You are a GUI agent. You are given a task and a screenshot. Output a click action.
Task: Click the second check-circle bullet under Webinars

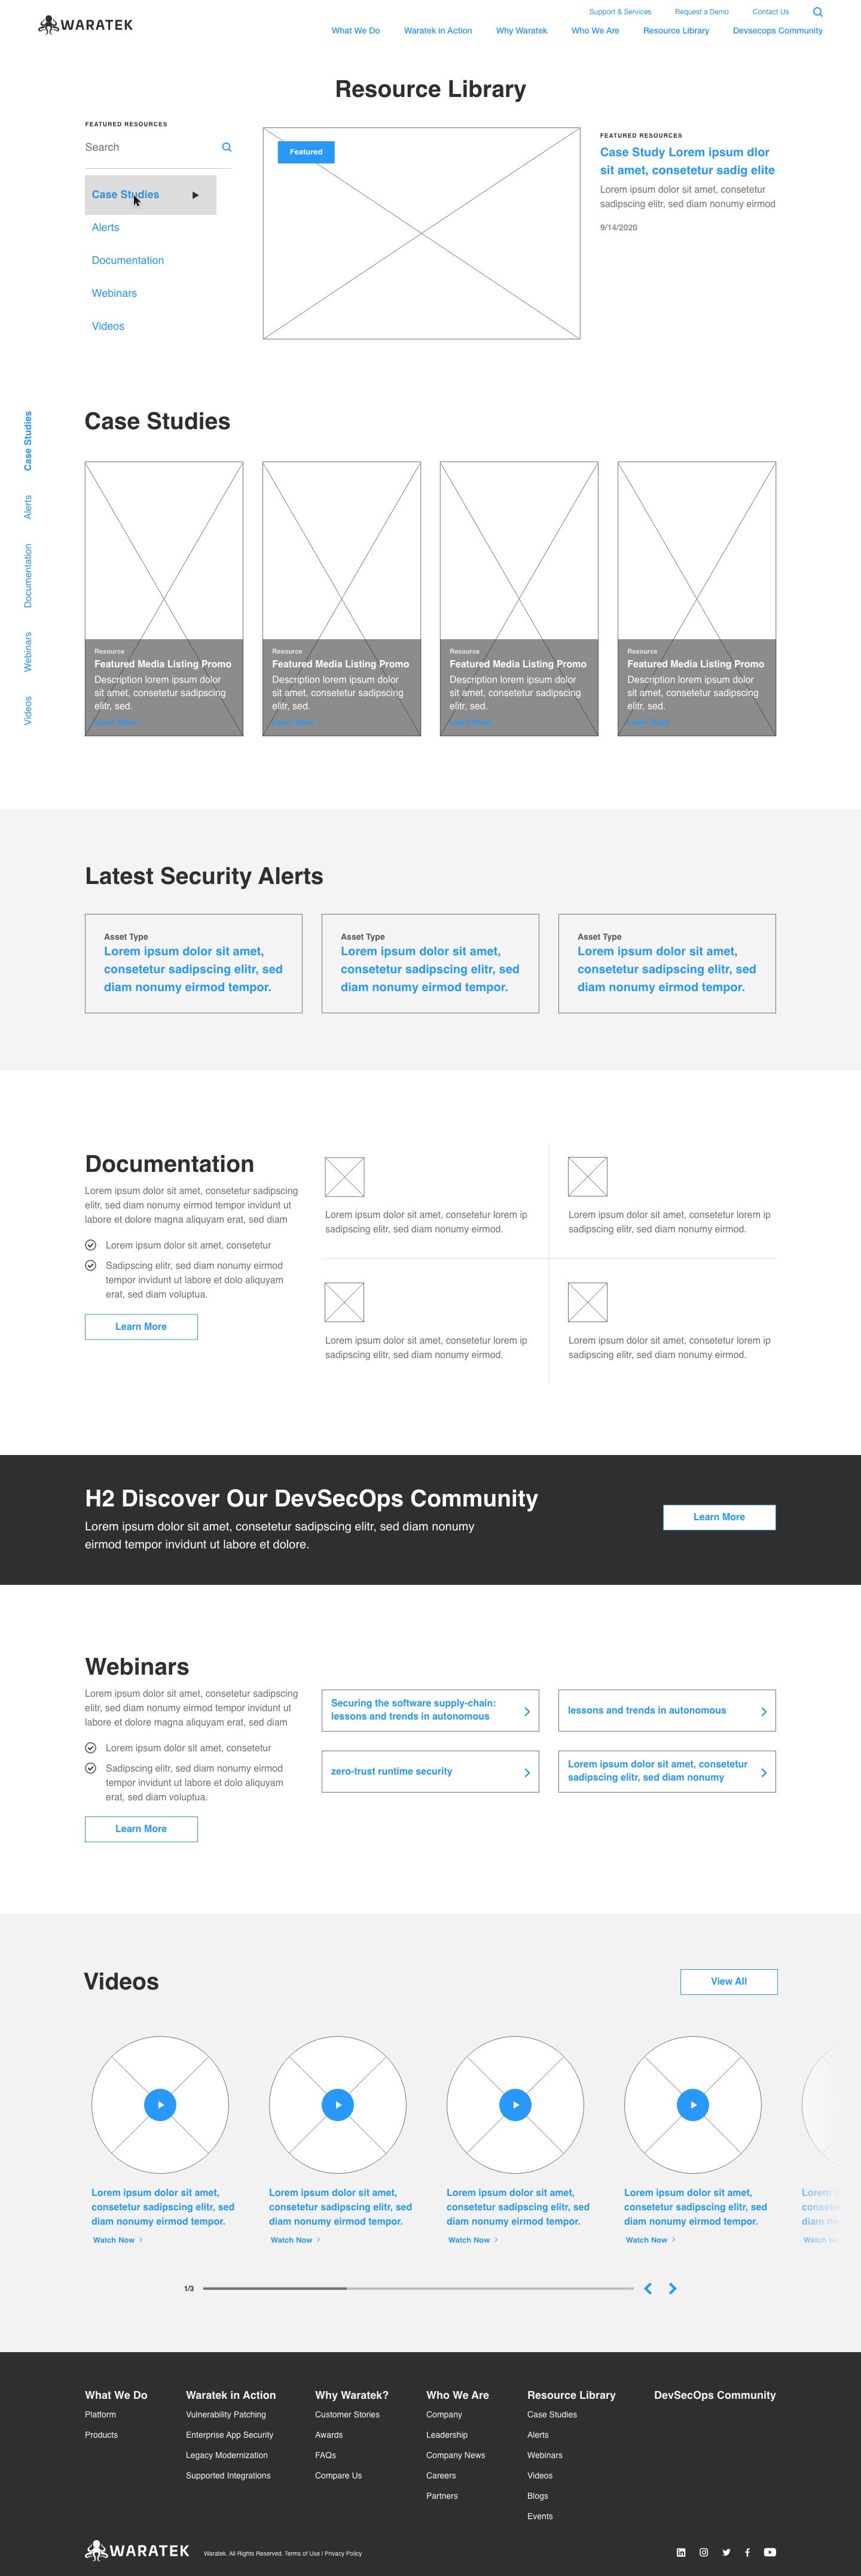coord(91,1768)
